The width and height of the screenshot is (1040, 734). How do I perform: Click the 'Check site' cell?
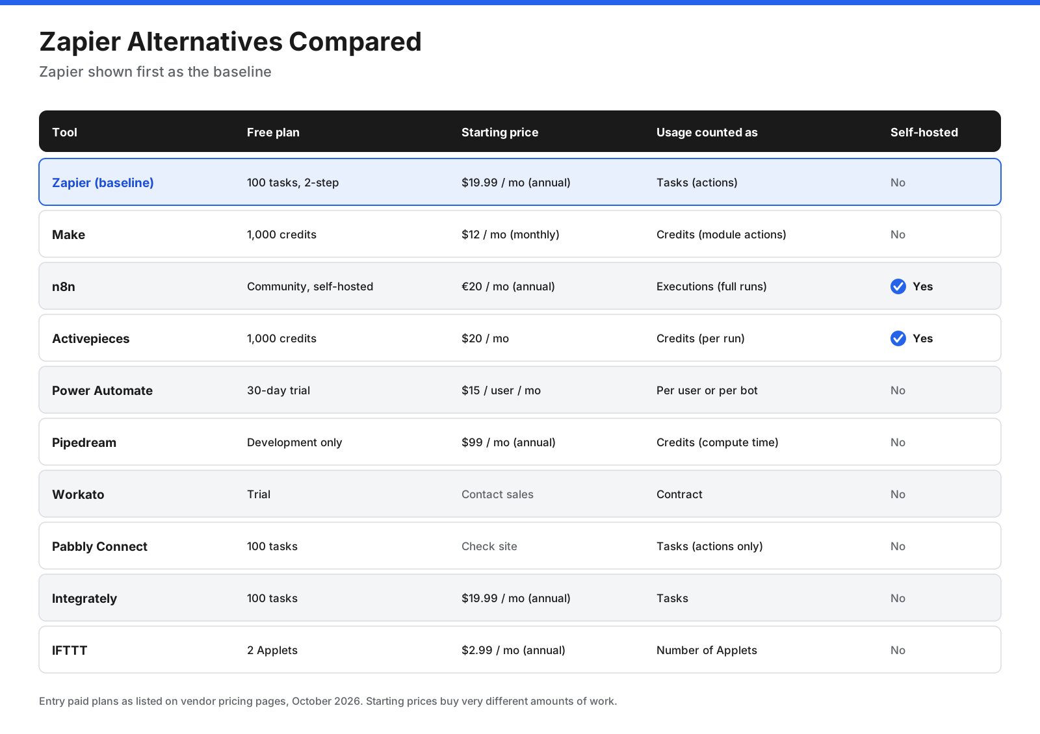point(489,546)
